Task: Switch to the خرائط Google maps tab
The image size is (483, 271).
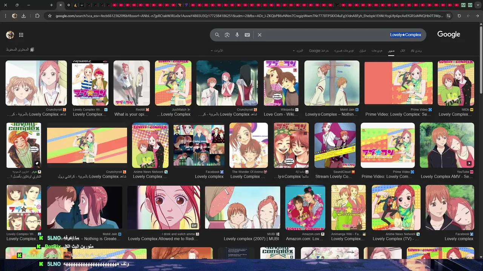Action: pos(319,50)
